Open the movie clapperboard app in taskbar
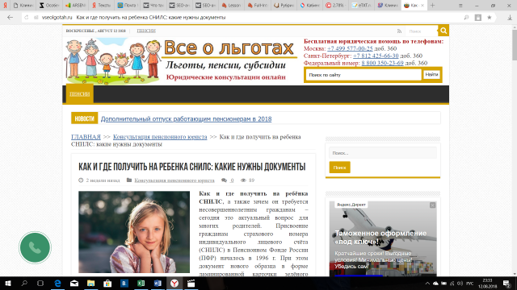The width and height of the screenshot is (517, 290). coord(191,283)
